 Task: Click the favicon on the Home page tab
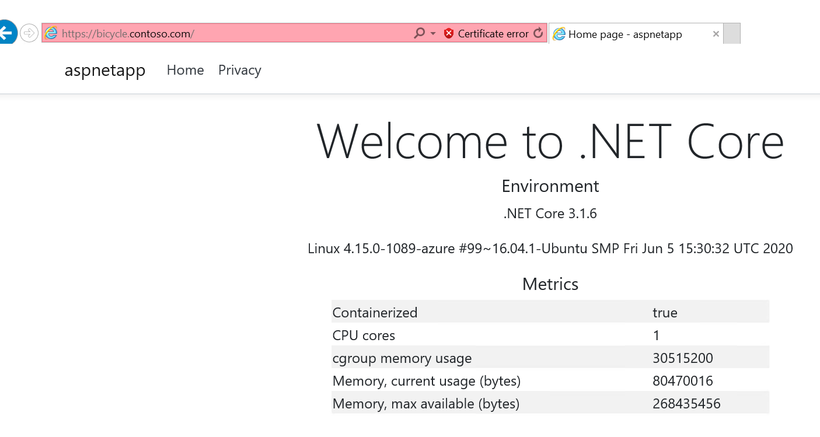click(559, 34)
